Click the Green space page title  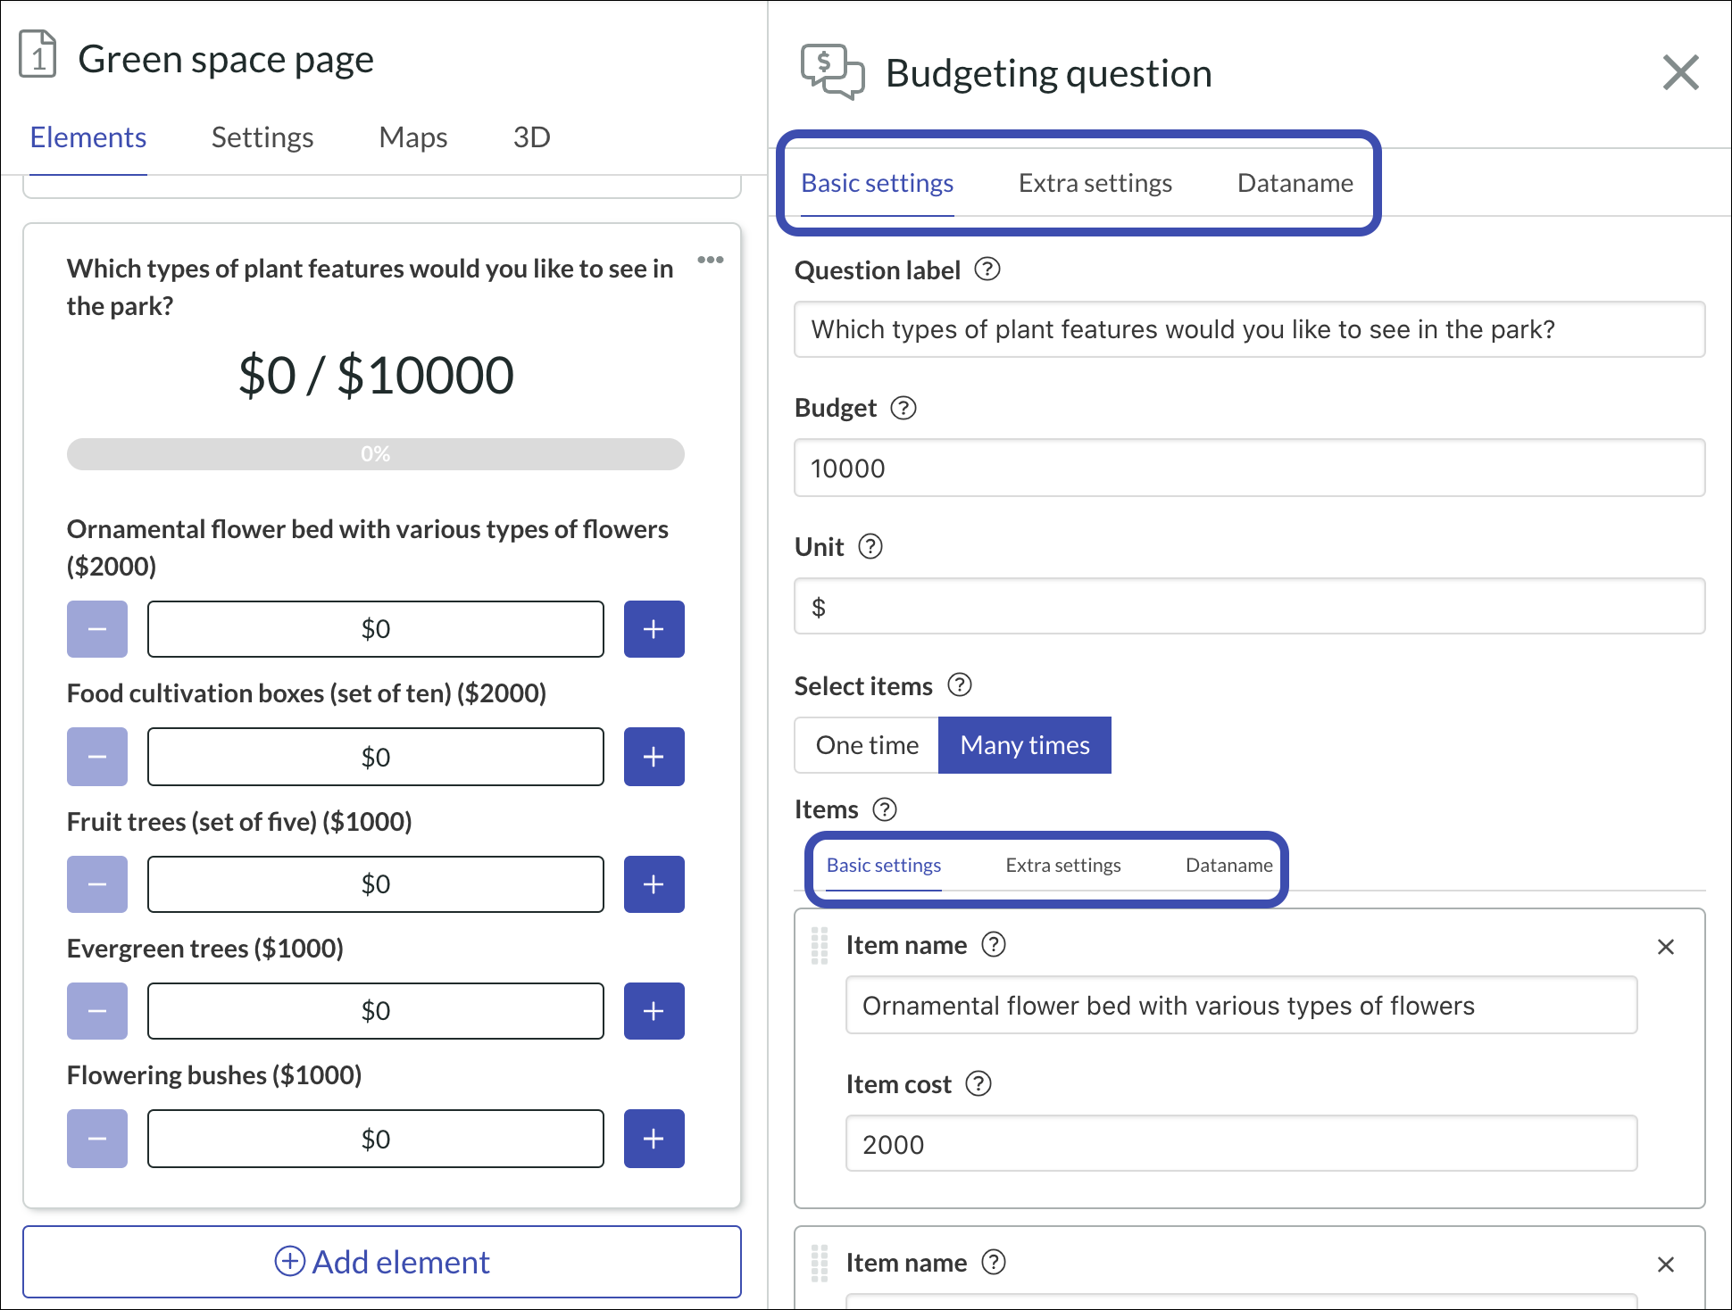pyautogui.click(x=226, y=59)
